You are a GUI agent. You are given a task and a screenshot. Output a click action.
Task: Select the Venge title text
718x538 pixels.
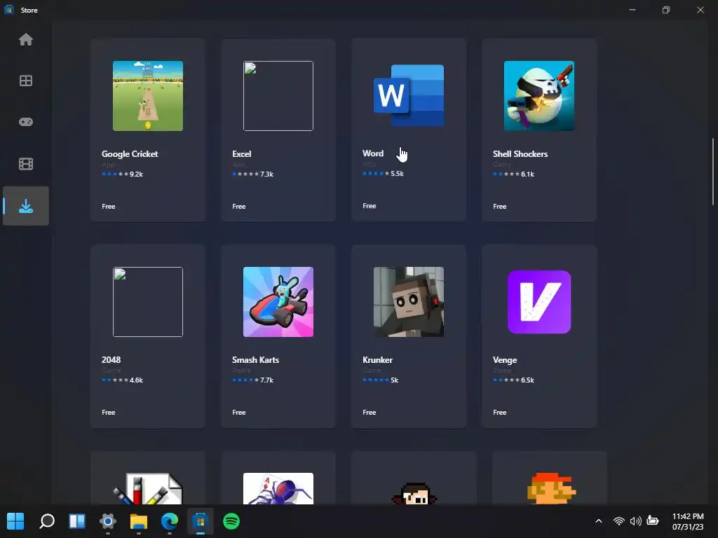(x=505, y=360)
